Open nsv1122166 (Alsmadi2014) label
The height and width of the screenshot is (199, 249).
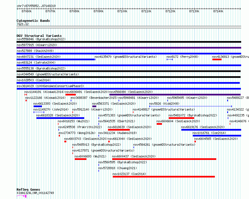(45, 98)
